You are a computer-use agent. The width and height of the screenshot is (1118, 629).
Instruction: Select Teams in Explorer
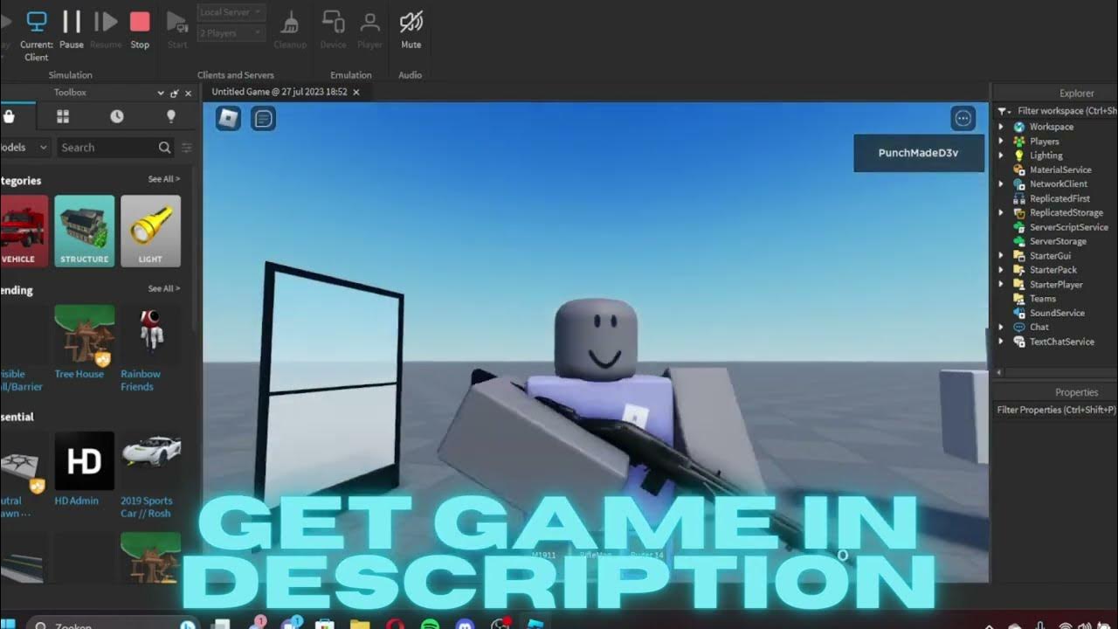(x=1042, y=299)
